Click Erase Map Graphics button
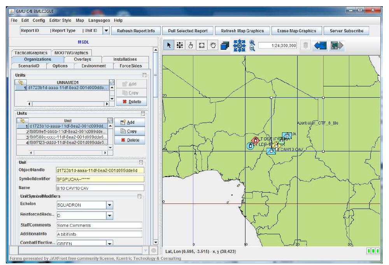Screen dimensions: 389x265 tap(297, 31)
